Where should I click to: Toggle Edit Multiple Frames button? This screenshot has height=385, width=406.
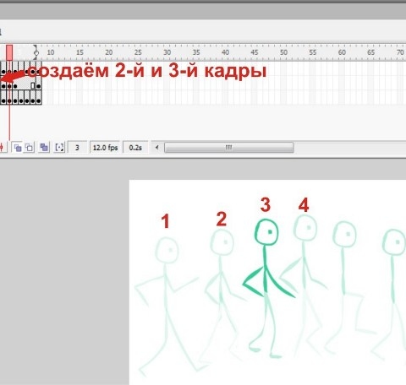click(44, 147)
